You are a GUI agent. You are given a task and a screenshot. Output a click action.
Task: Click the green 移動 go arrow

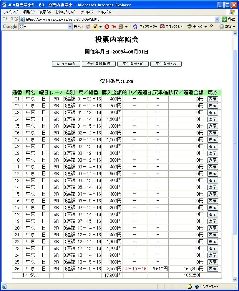pos(224,19)
